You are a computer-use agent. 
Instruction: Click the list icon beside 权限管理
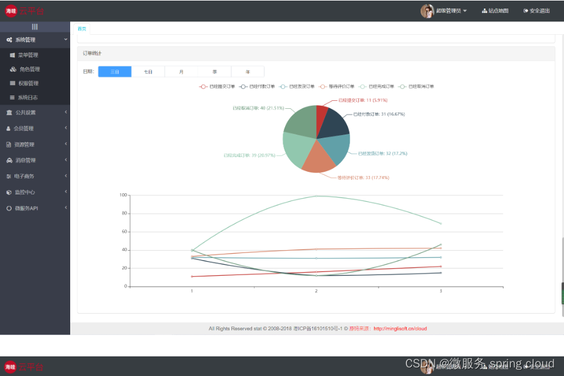click(x=13, y=83)
